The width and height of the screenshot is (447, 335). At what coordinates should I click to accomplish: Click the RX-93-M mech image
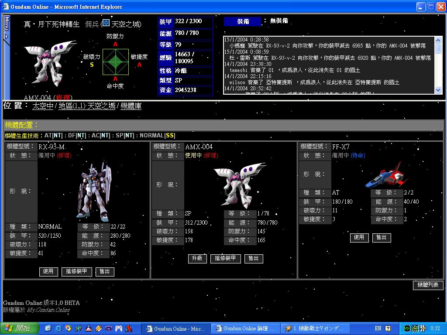pyautogui.click(x=94, y=192)
